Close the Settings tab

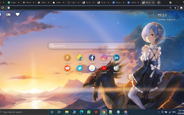(49, 3)
